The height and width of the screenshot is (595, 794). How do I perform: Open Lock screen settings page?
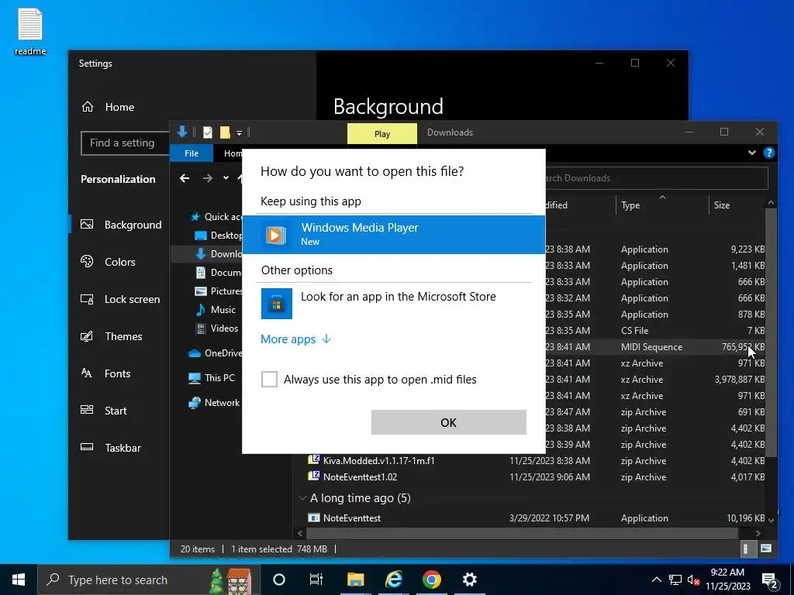(x=120, y=299)
